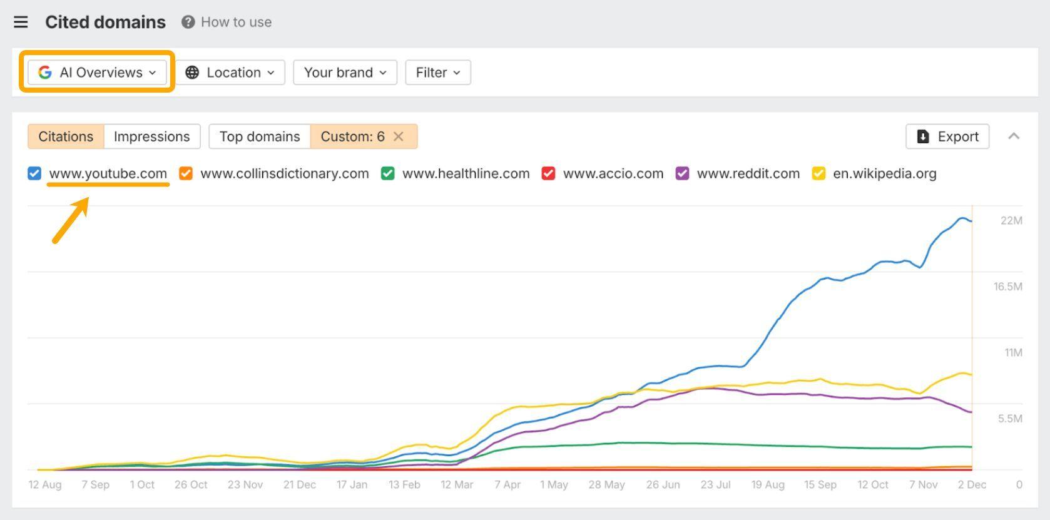1050x520 pixels.
Task: Disable www.healthline.com series checkbox
Action: coord(388,173)
